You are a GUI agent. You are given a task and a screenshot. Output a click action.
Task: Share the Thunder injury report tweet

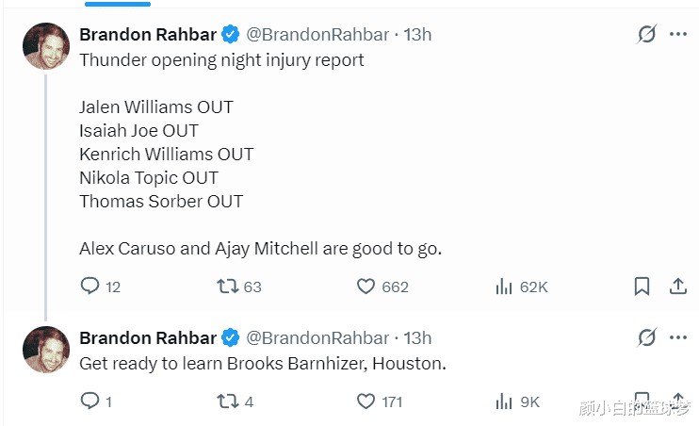tap(677, 286)
